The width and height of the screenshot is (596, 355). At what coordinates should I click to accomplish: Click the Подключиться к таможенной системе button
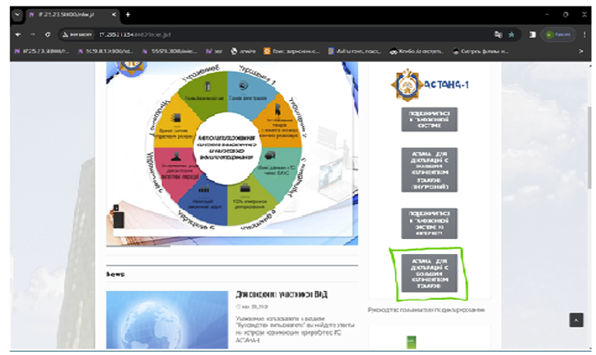click(x=429, y=119)
